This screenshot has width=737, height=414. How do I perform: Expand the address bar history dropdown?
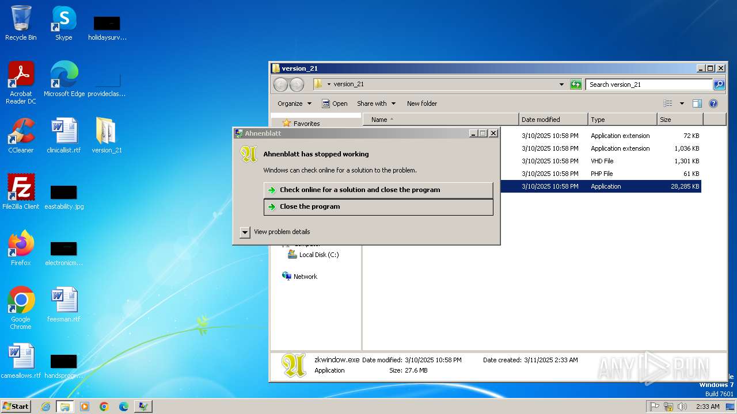562,85
